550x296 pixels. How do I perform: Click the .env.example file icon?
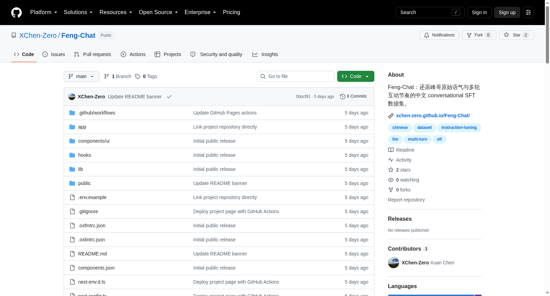pyautogui.click(x=72, y=197)
